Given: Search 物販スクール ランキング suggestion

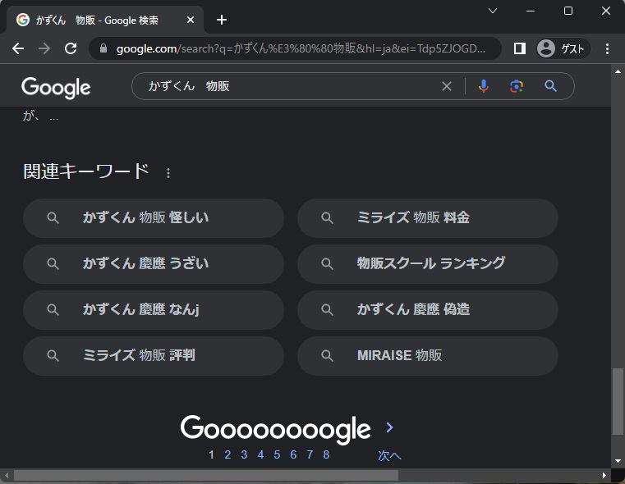Looking at the screenshot, I should click(428, 263).
